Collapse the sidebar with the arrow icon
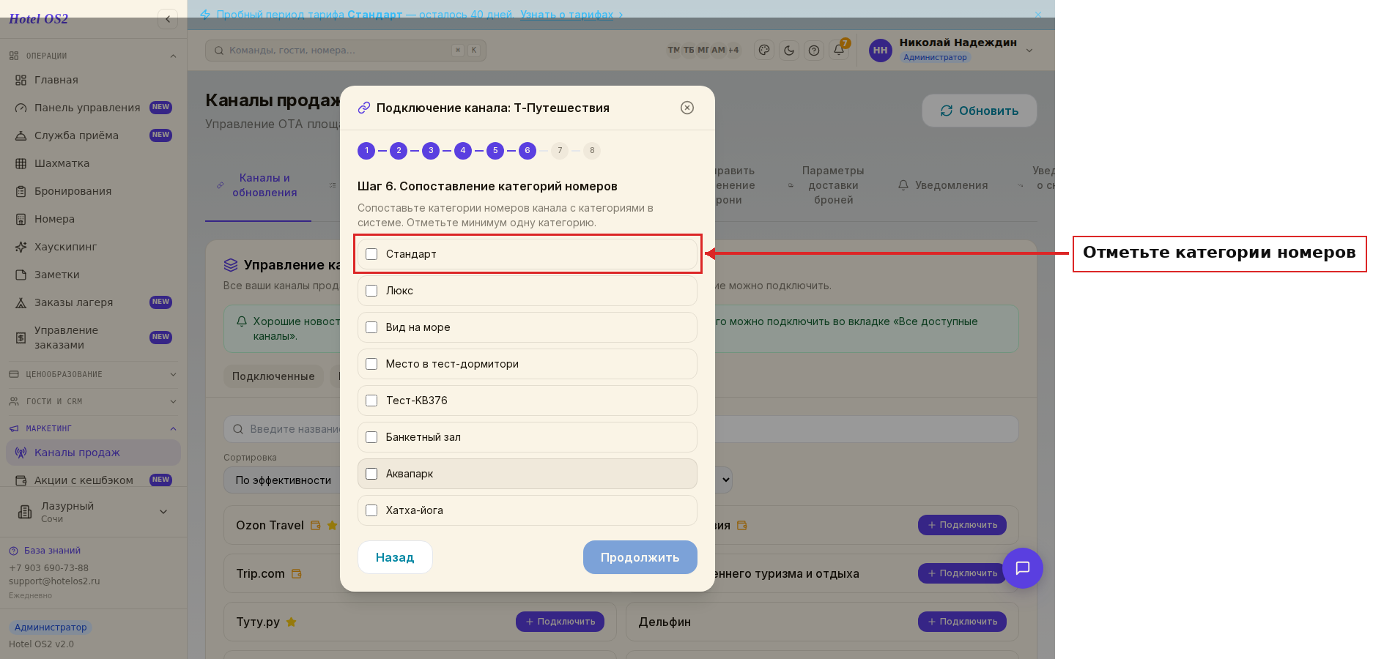1384x659 pixels. click(168, 19)
